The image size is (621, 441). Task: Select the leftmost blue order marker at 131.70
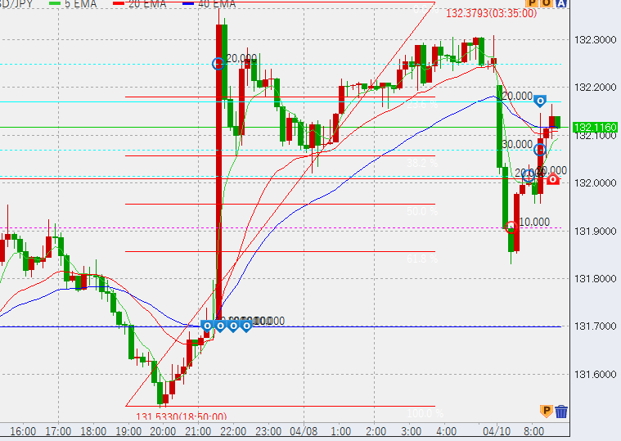click(x=207, y=326)
